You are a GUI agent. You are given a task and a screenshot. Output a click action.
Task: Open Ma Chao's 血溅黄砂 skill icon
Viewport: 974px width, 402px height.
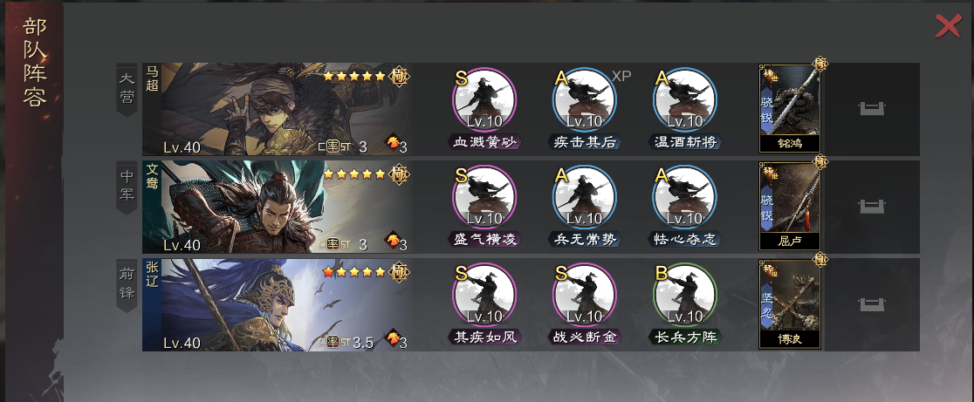484,99
